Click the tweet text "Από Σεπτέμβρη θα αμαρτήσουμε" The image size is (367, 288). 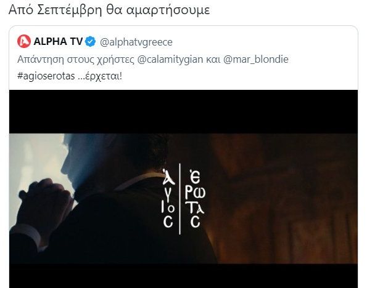[109, 10]
